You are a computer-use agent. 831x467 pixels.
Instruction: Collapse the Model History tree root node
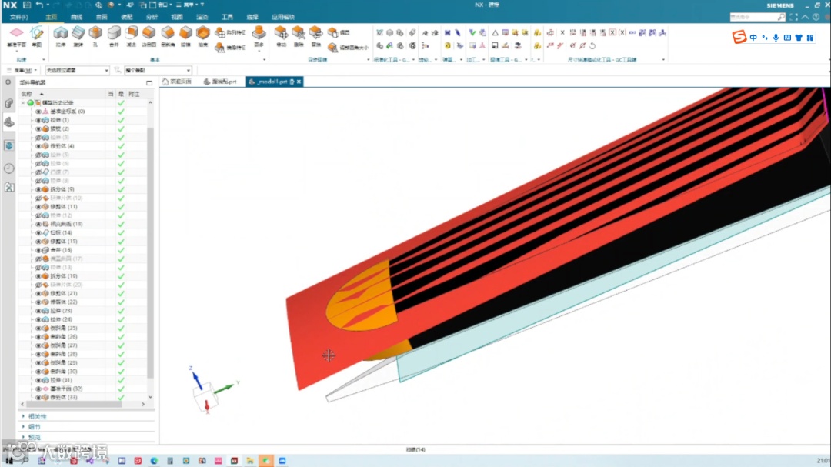tap(23, 103)
